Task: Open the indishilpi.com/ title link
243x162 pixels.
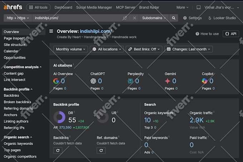Action: click(x=96, y=31)
